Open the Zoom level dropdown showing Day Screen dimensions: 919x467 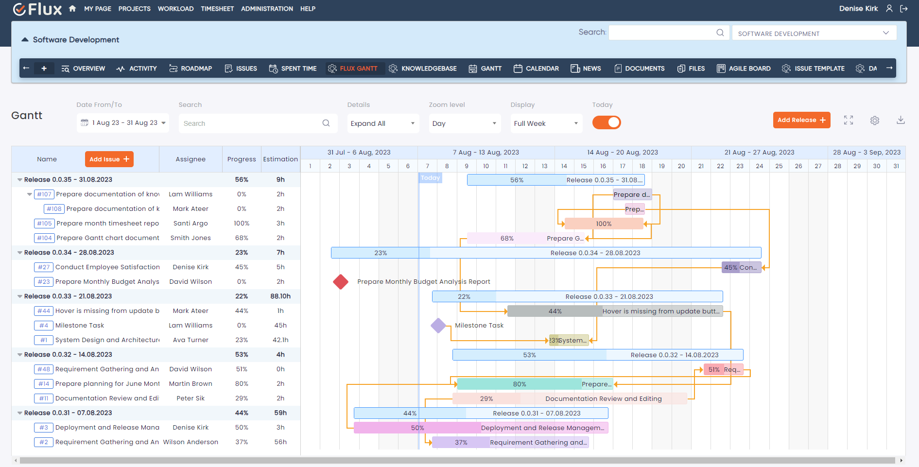click(x=464, y=123)
